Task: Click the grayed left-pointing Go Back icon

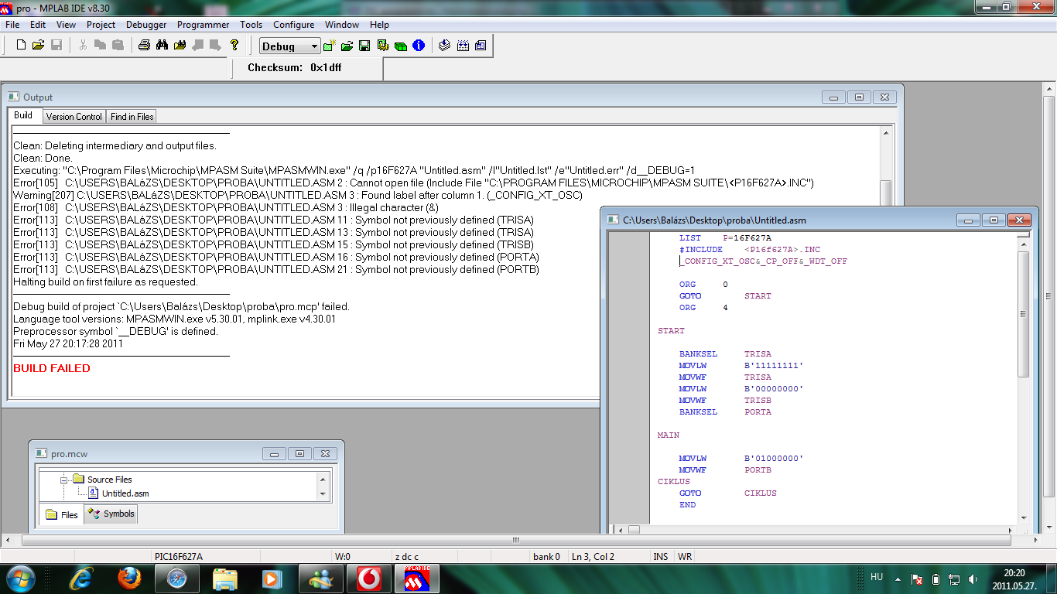Action: (197, 46)
